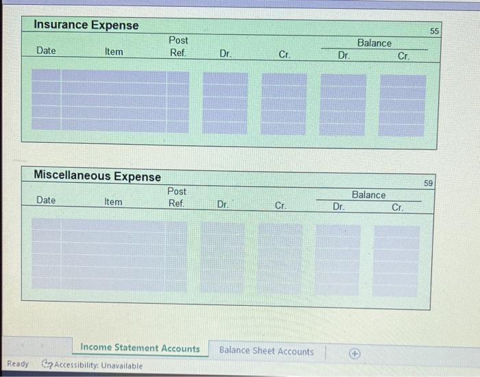The height and width of the screenshot is (377, 480).
Task: Click the Insurance Expense Post Ref. header
Action: point(178,47)
